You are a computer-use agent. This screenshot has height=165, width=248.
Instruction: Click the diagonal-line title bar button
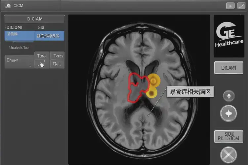point(241,6)
